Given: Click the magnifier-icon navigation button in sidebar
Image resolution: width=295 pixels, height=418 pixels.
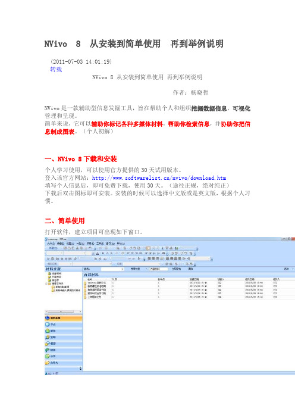Looking at the screenshot, I should [64, 337].
